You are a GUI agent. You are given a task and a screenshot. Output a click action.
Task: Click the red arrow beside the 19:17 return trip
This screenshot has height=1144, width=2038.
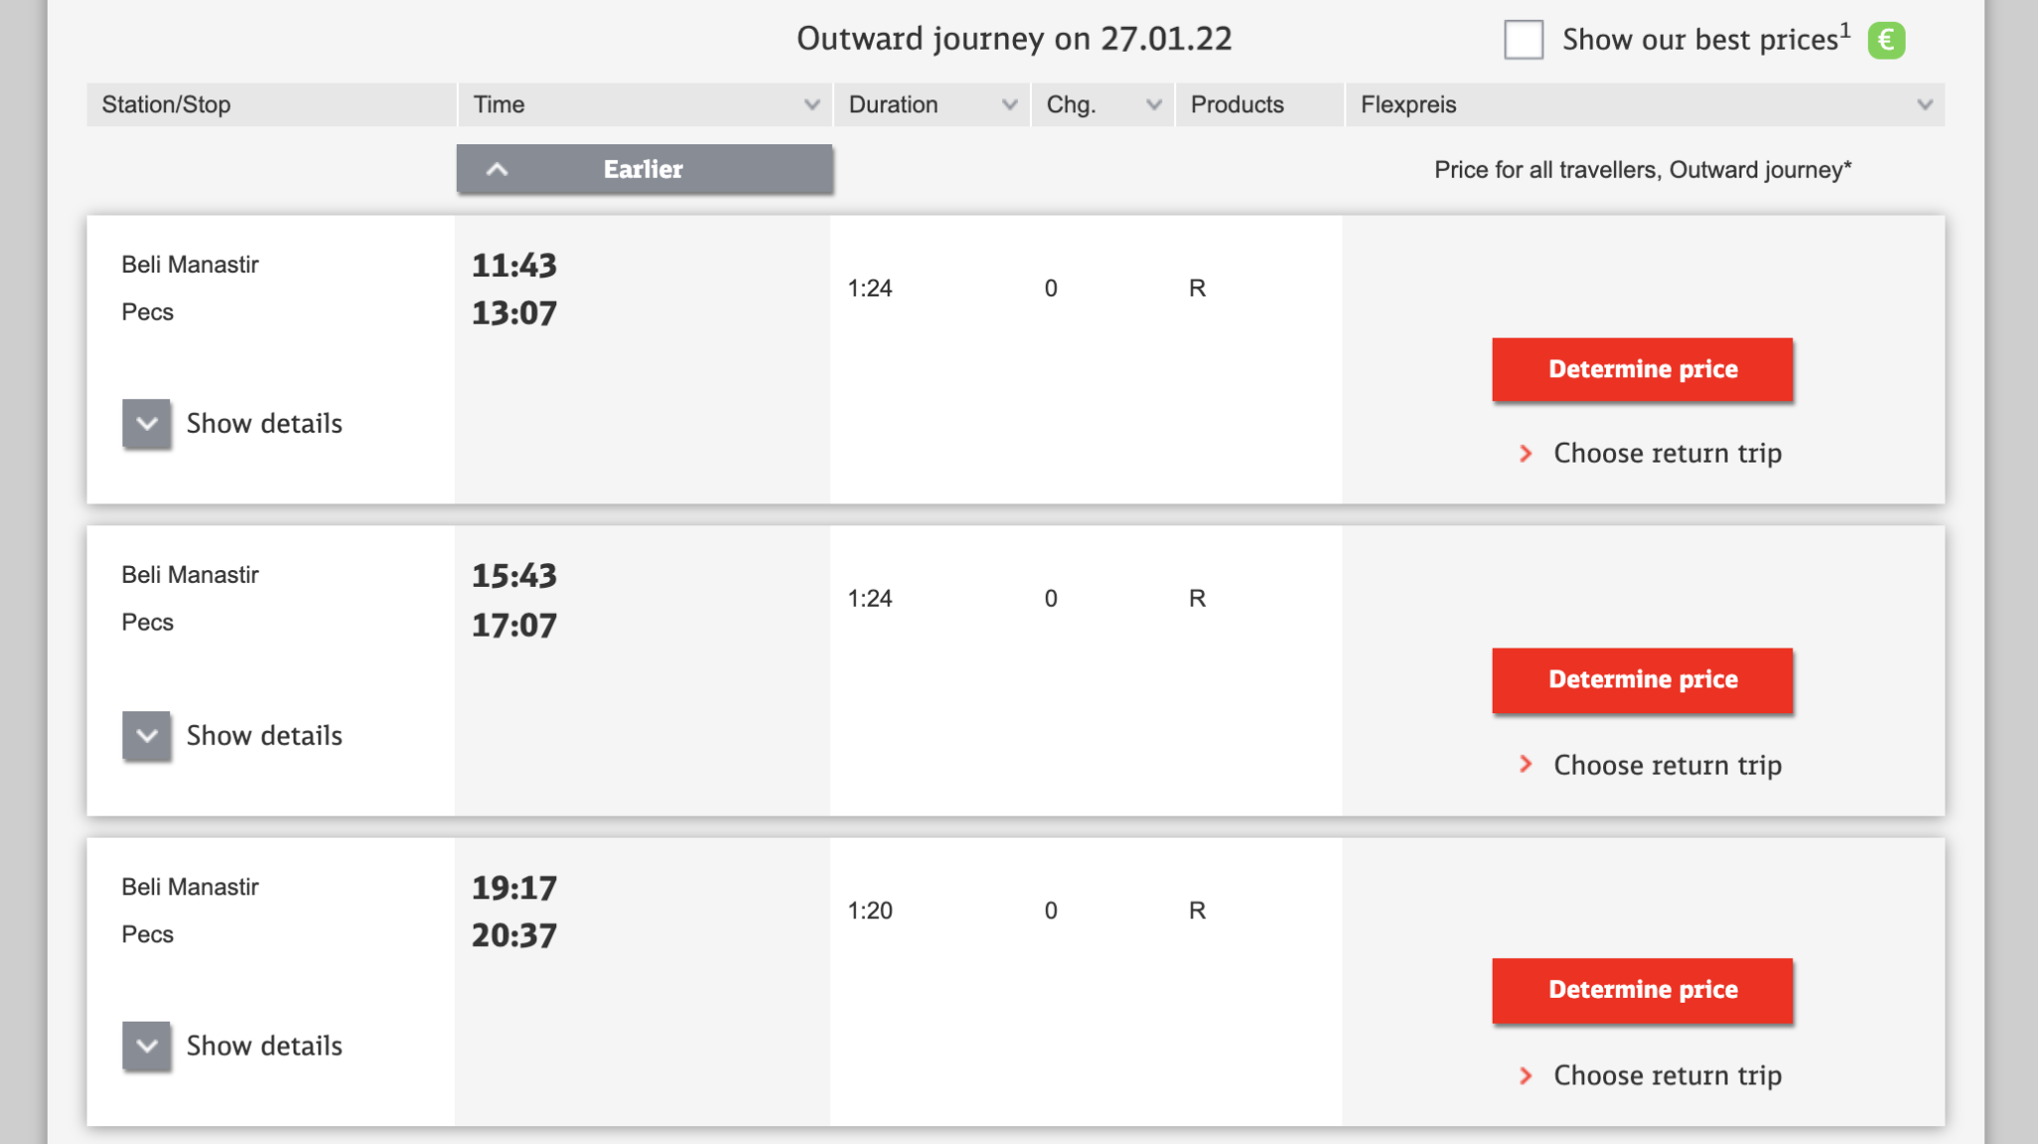pyautogui.click(x=1526, y=1075)
